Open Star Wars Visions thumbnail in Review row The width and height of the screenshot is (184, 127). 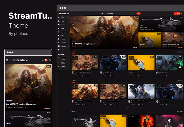(169, 63)
